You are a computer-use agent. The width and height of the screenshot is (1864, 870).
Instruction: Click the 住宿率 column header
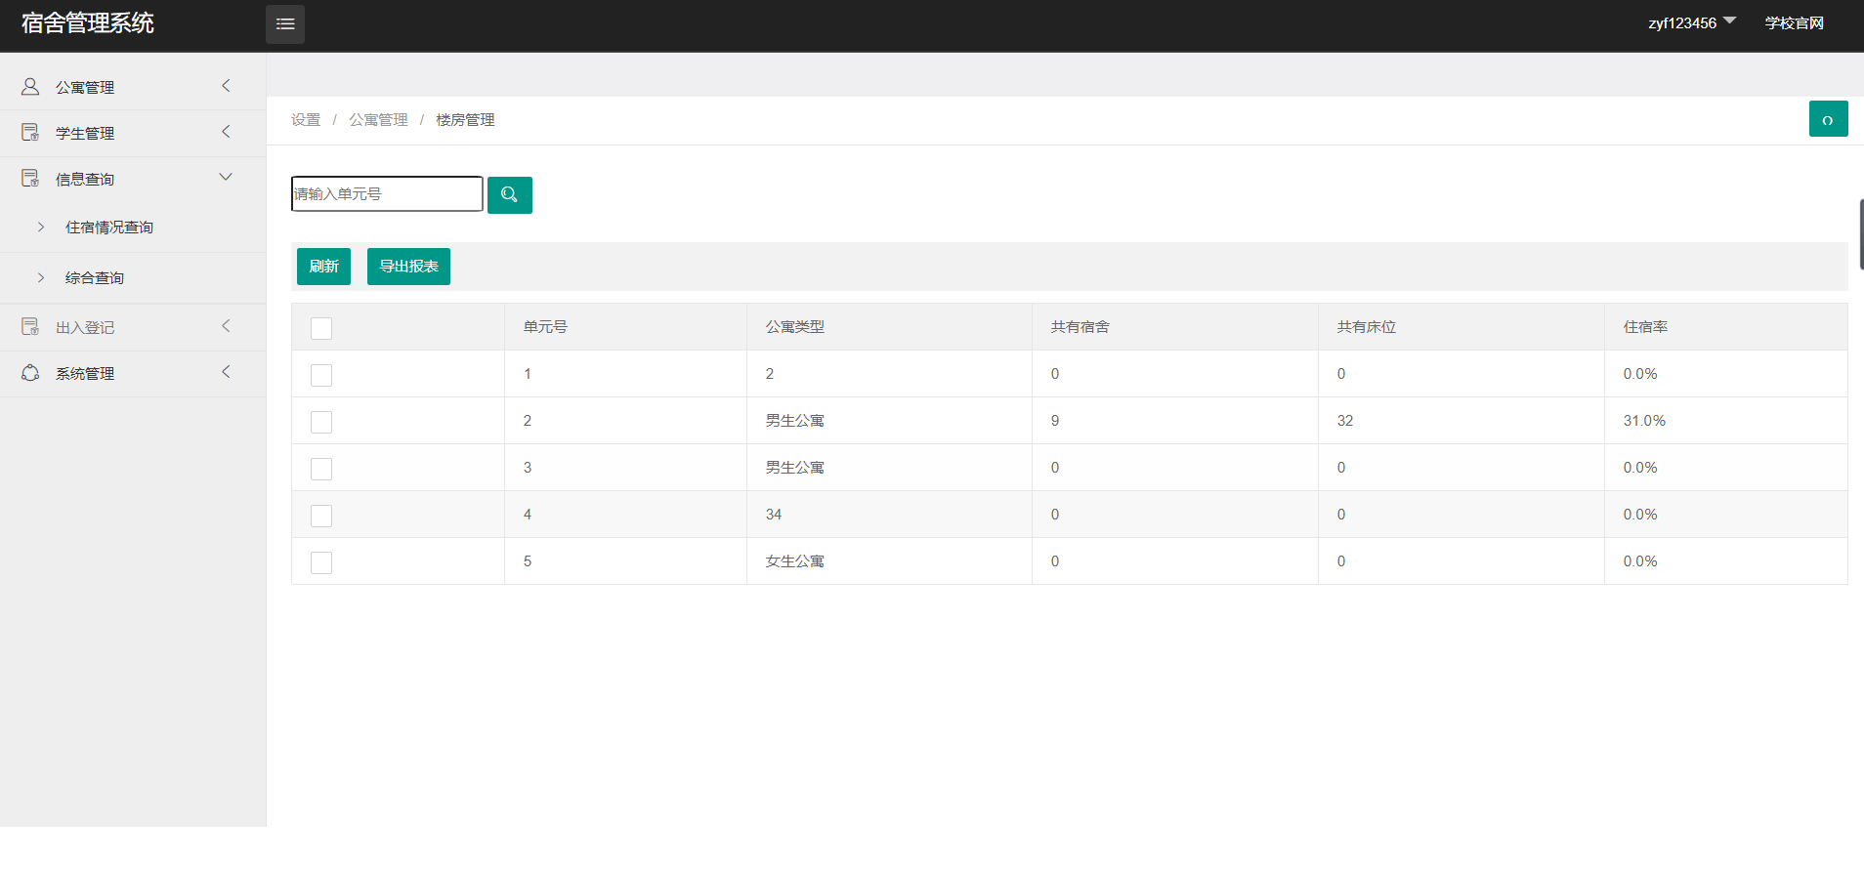(x=1645, y=327)
